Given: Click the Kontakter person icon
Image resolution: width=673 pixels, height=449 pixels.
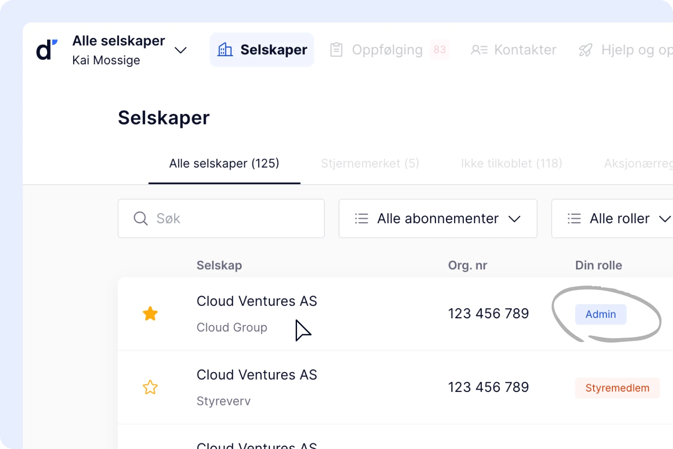Looking at the screenshot, I should (x=479, y=50).
